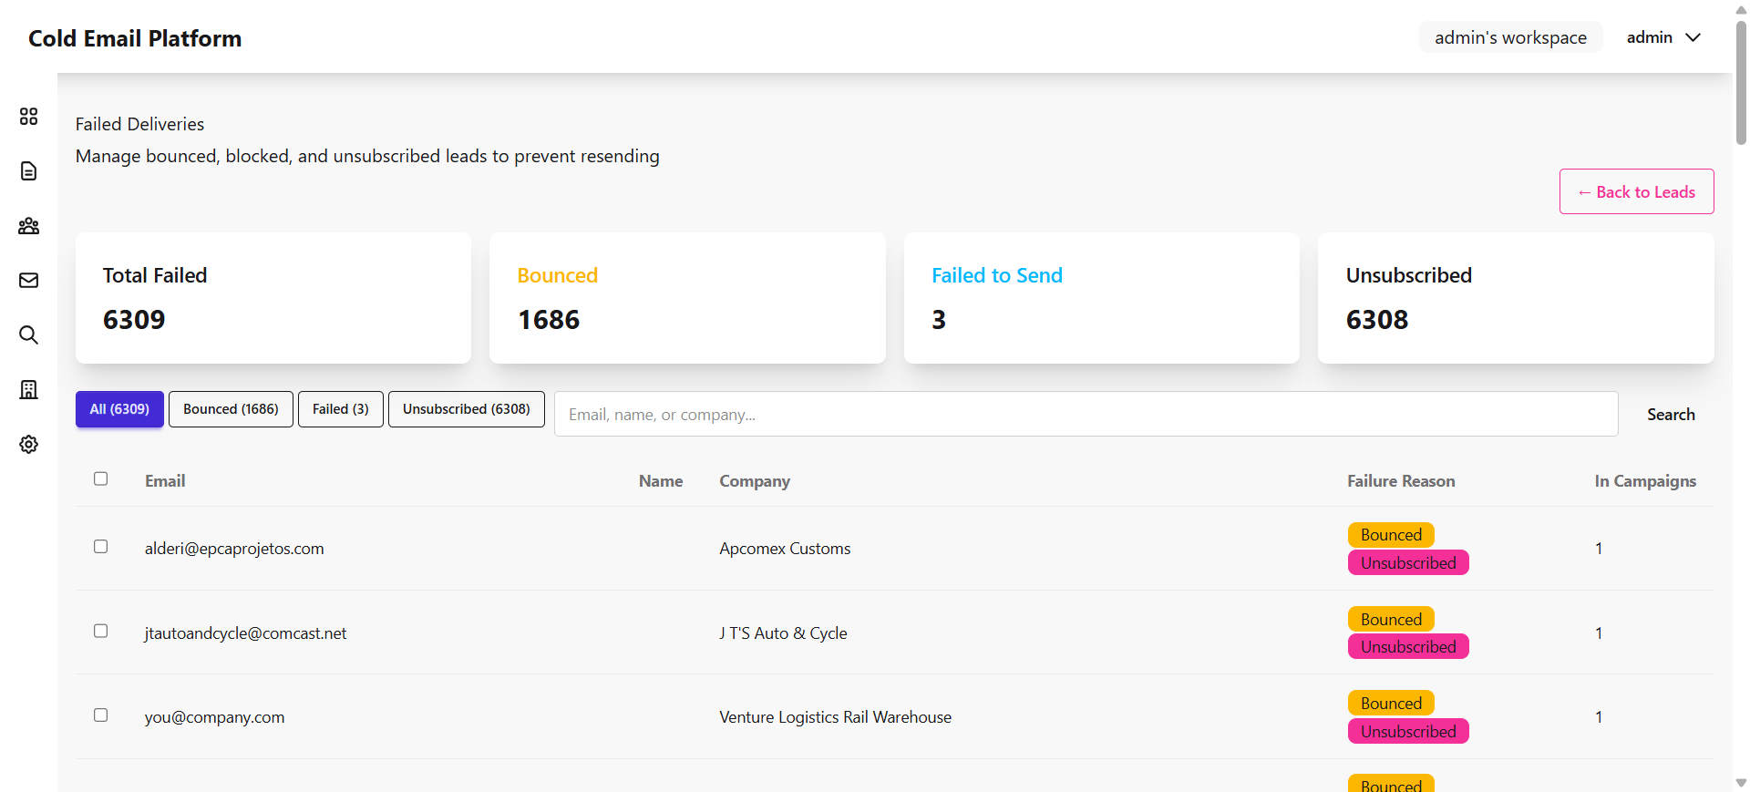The image size is (1750, 792).
Task: Click the Name column header
Action: tap(661, 481)
